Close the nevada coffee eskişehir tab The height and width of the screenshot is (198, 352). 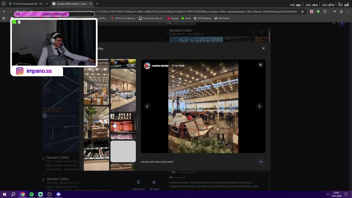(x=90, y=4)
